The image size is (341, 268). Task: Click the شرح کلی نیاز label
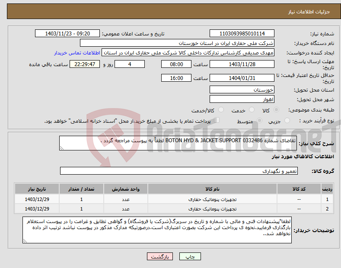(316, 144)
